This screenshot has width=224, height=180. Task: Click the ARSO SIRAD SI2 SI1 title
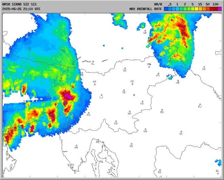19,4
